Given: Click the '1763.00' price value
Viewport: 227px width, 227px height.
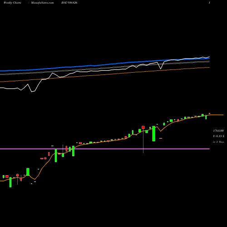Looking at the screenshot, I should click(x=218, y=131).
